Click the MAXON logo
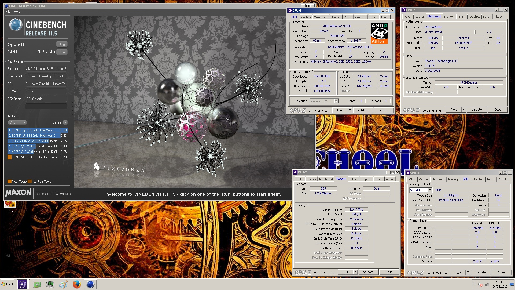 [18, 193]
